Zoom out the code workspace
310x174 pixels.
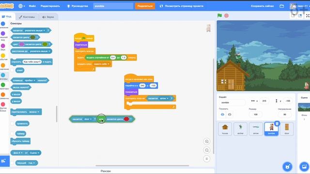[x=207, y=150]
